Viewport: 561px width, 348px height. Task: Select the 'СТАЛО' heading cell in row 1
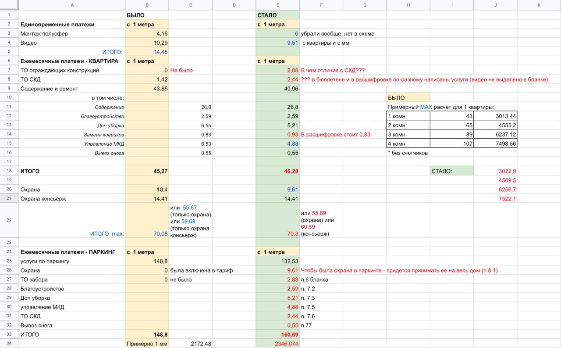277,15
